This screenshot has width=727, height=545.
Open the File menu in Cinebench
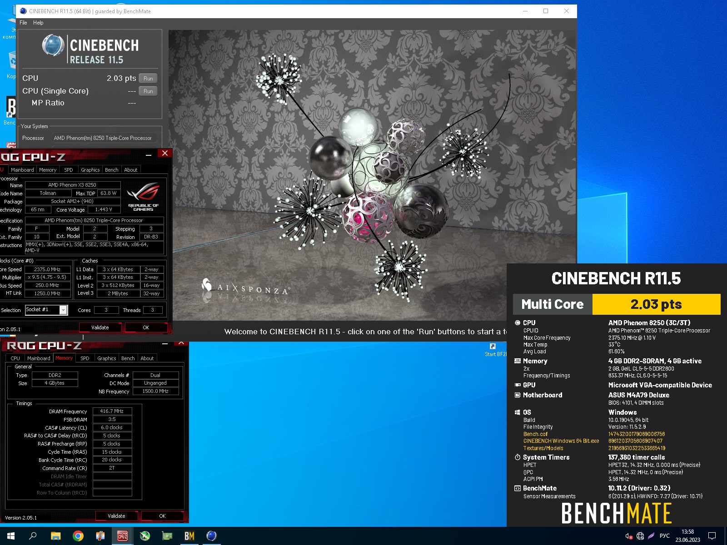(23, 23)
